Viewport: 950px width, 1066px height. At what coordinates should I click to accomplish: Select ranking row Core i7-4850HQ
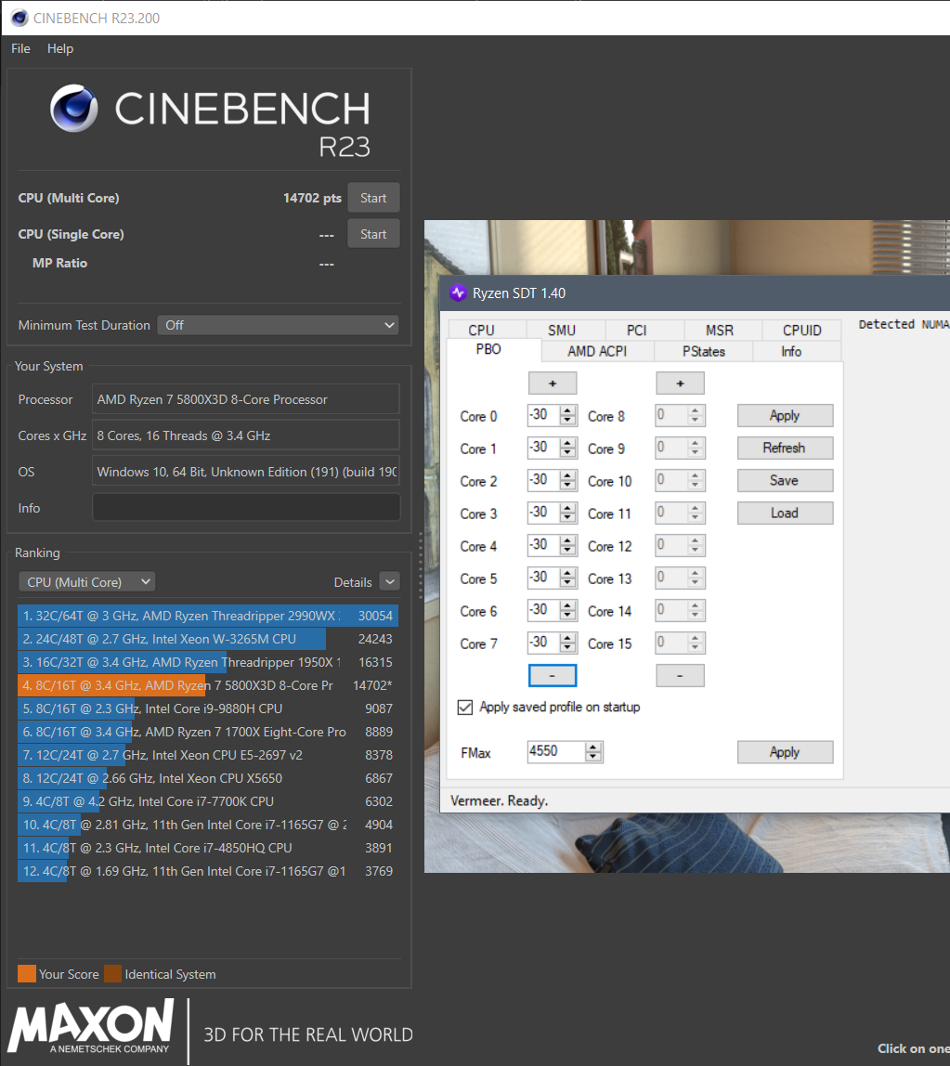pyautogui.click(x=208, y=848)
